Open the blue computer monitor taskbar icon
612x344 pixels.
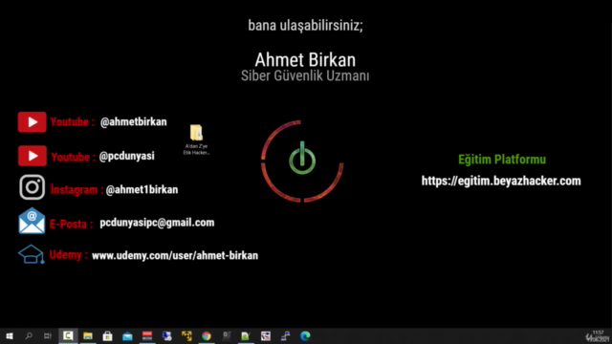167,335
